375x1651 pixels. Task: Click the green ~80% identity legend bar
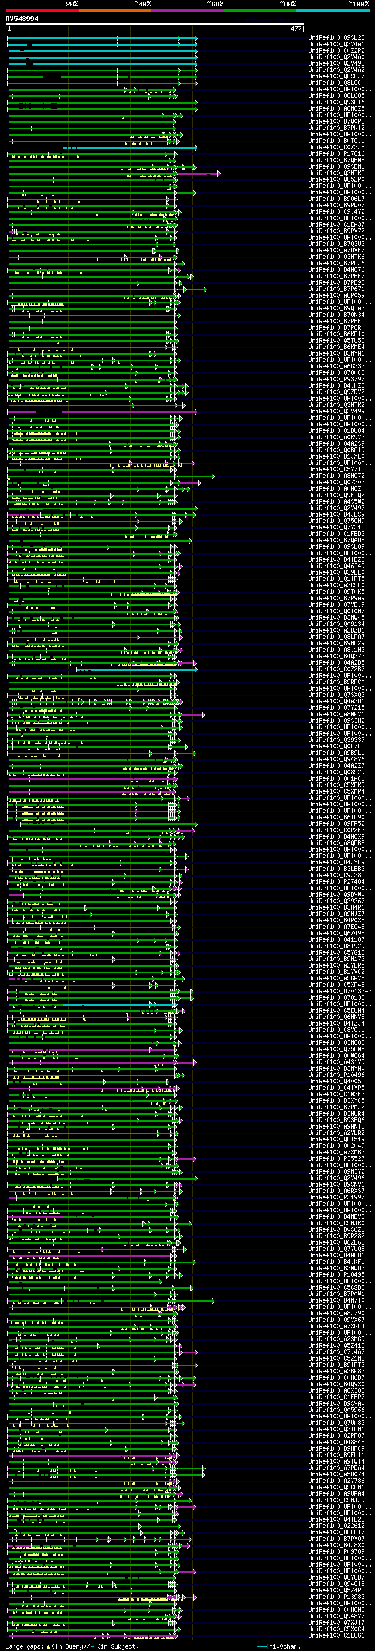pos(260,11)
